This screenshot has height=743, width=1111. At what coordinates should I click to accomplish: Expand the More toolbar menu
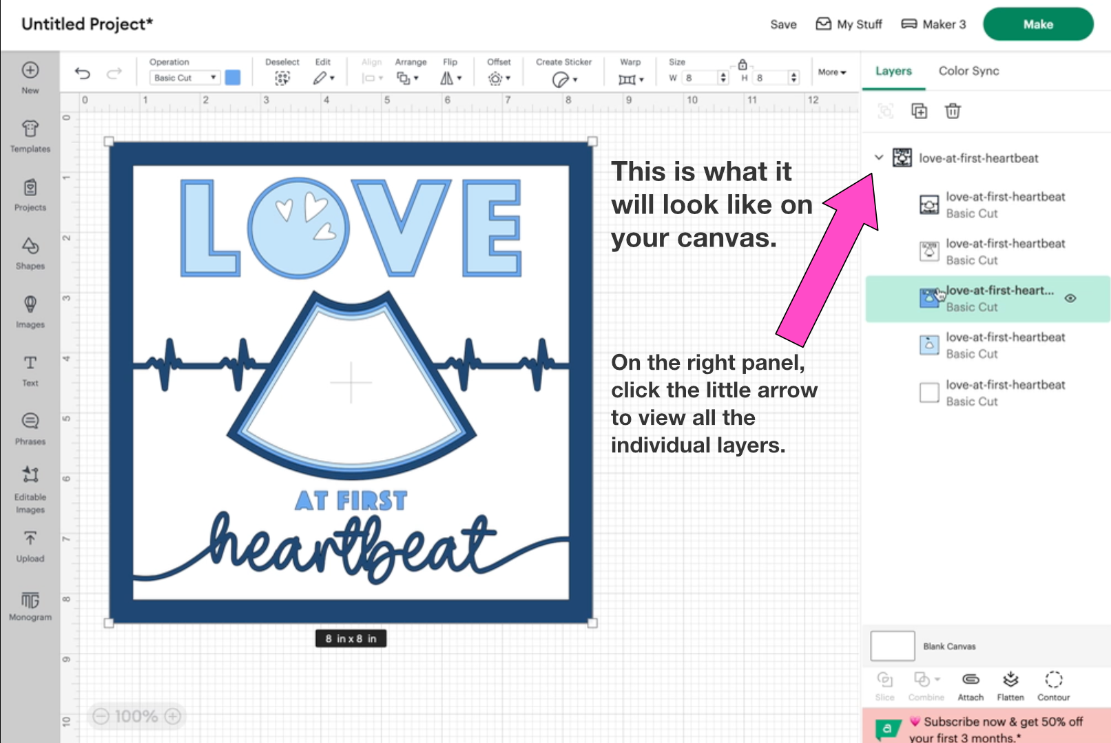pos(832,72)
